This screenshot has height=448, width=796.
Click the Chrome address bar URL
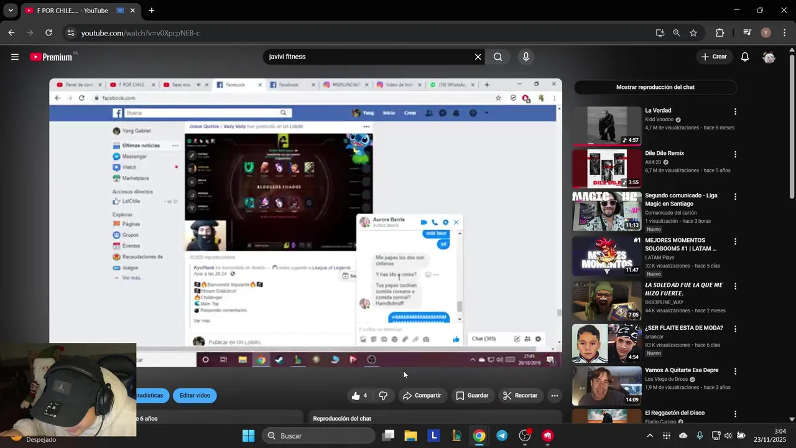[x=141, y=33]
